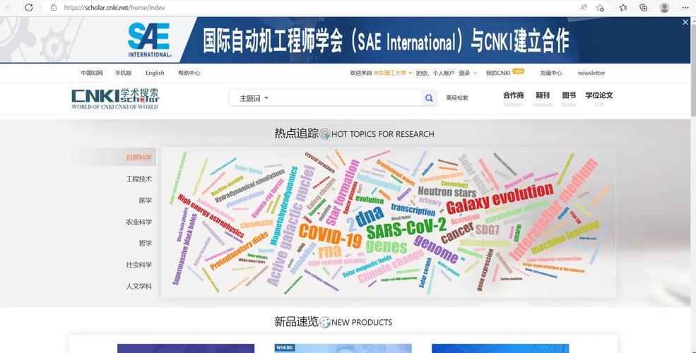Click the magnifier search button
The image size is (696, 353).
tap(429, 98)
